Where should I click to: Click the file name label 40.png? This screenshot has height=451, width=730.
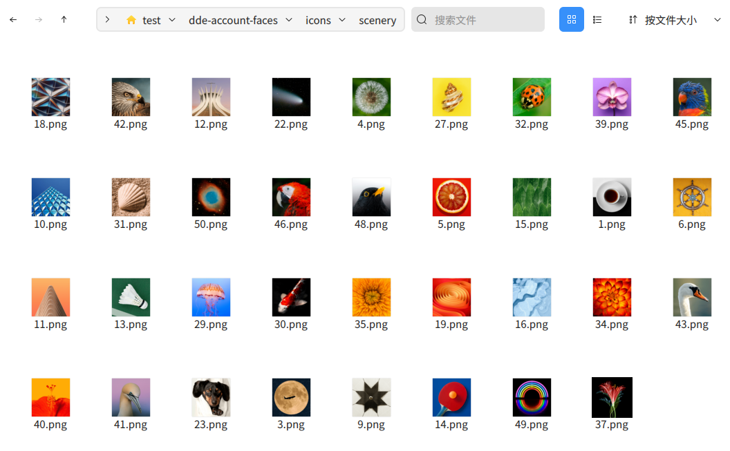[x=50, y=425]
